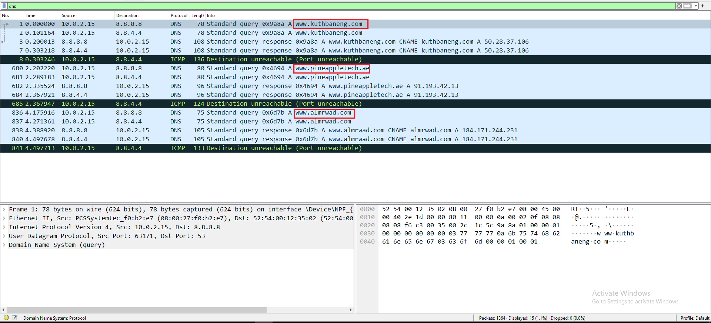This screenshot has height=323, width=711.
Task: Select packet 1 querying www.kuthbaneng.com
Action: (355, 24)
